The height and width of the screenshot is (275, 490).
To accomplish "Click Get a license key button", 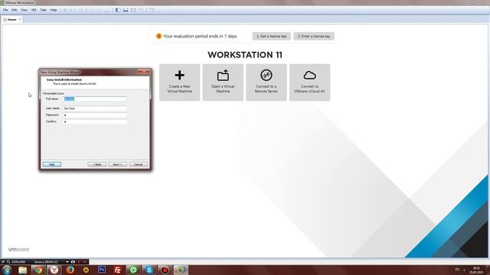I will point(272,36).
